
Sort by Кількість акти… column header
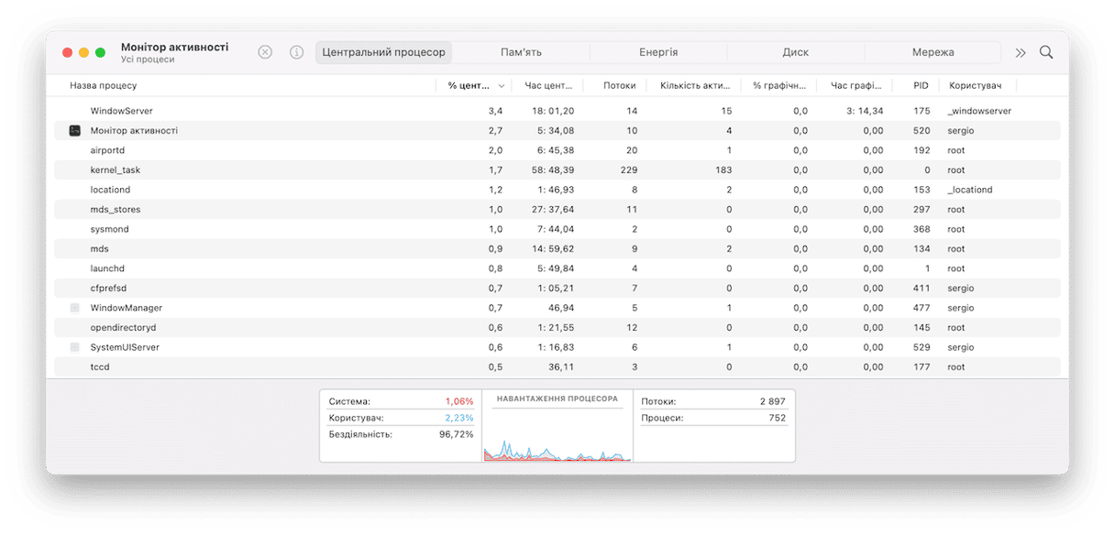click(x=694, y=85)
